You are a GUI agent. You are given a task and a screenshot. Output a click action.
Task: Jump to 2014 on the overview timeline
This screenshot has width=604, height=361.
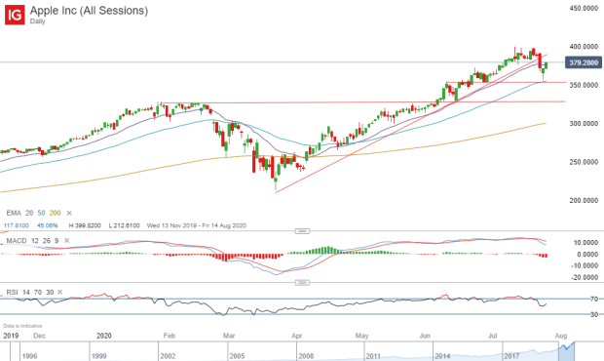(x=442, y=356)
